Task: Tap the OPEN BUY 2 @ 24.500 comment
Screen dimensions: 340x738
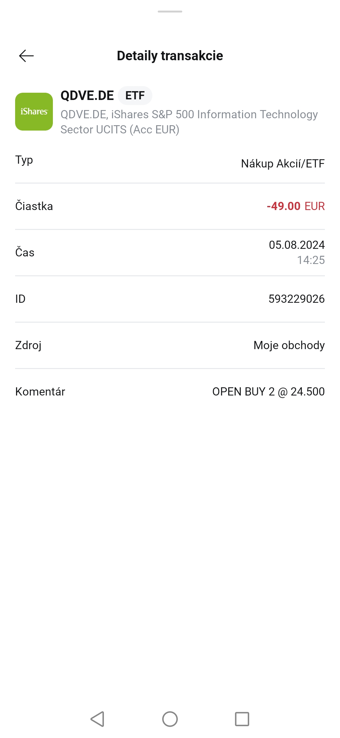Action: (x=268, y=392)
